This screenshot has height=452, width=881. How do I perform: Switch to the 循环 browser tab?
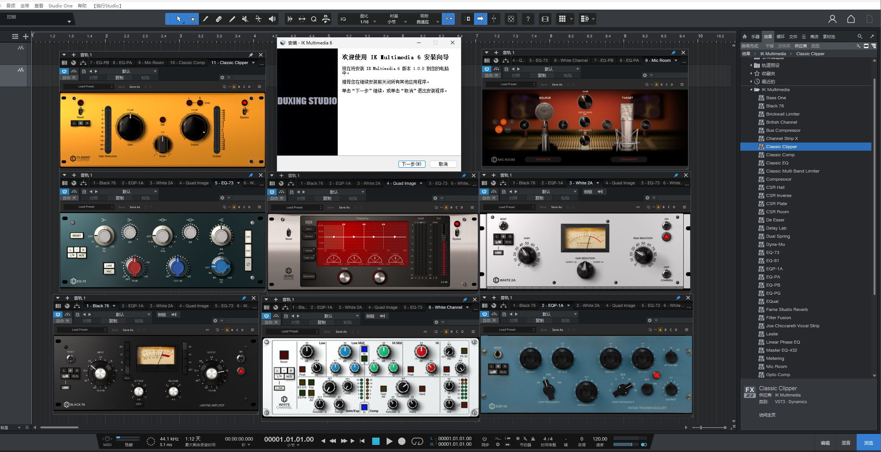click(x=780, y=37)
